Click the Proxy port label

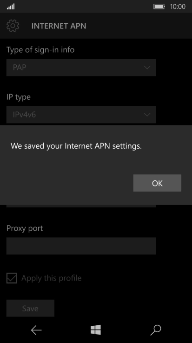tap(25, 228)
